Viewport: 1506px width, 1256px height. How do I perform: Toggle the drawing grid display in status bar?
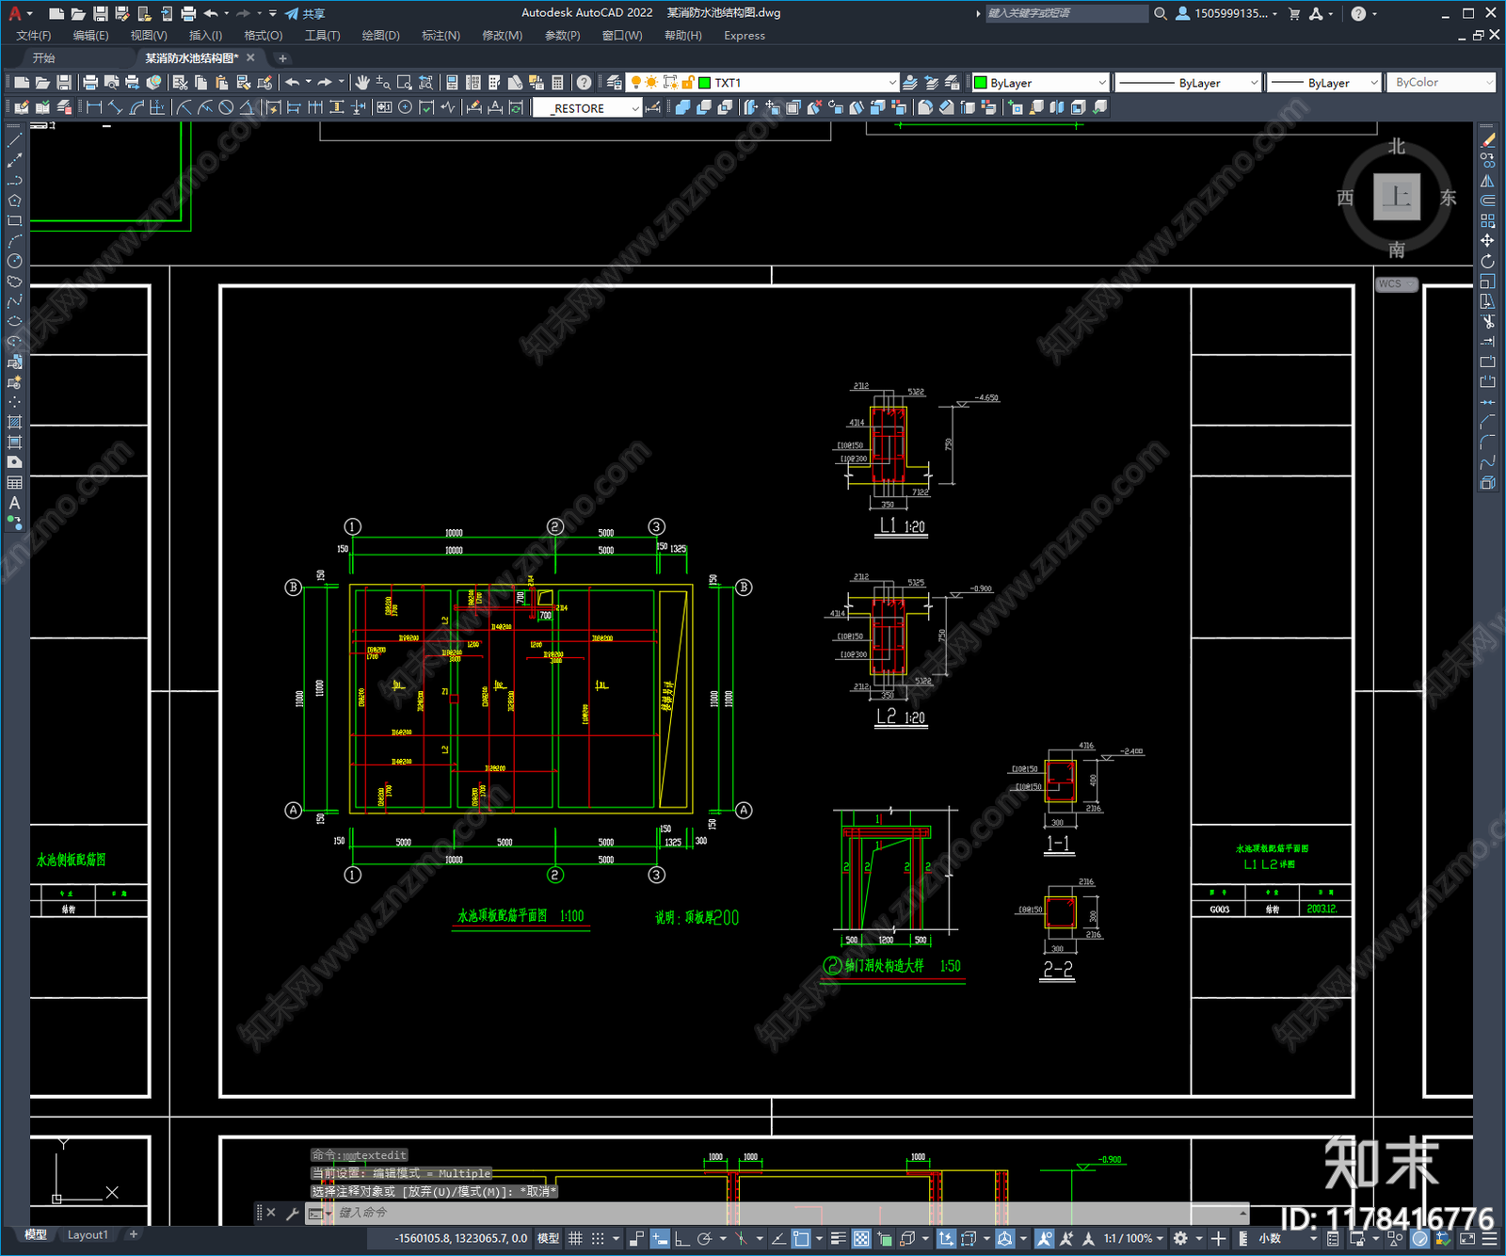(575, 1238)
